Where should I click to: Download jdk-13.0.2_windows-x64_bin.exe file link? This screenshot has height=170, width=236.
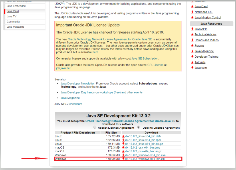coord(145,155)
